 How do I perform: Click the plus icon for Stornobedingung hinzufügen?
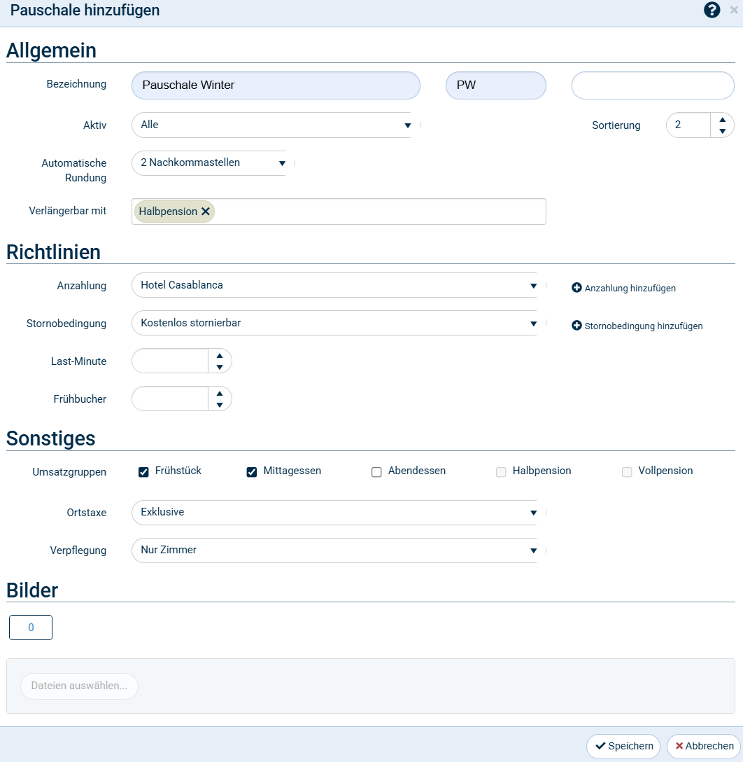[576, 326]
